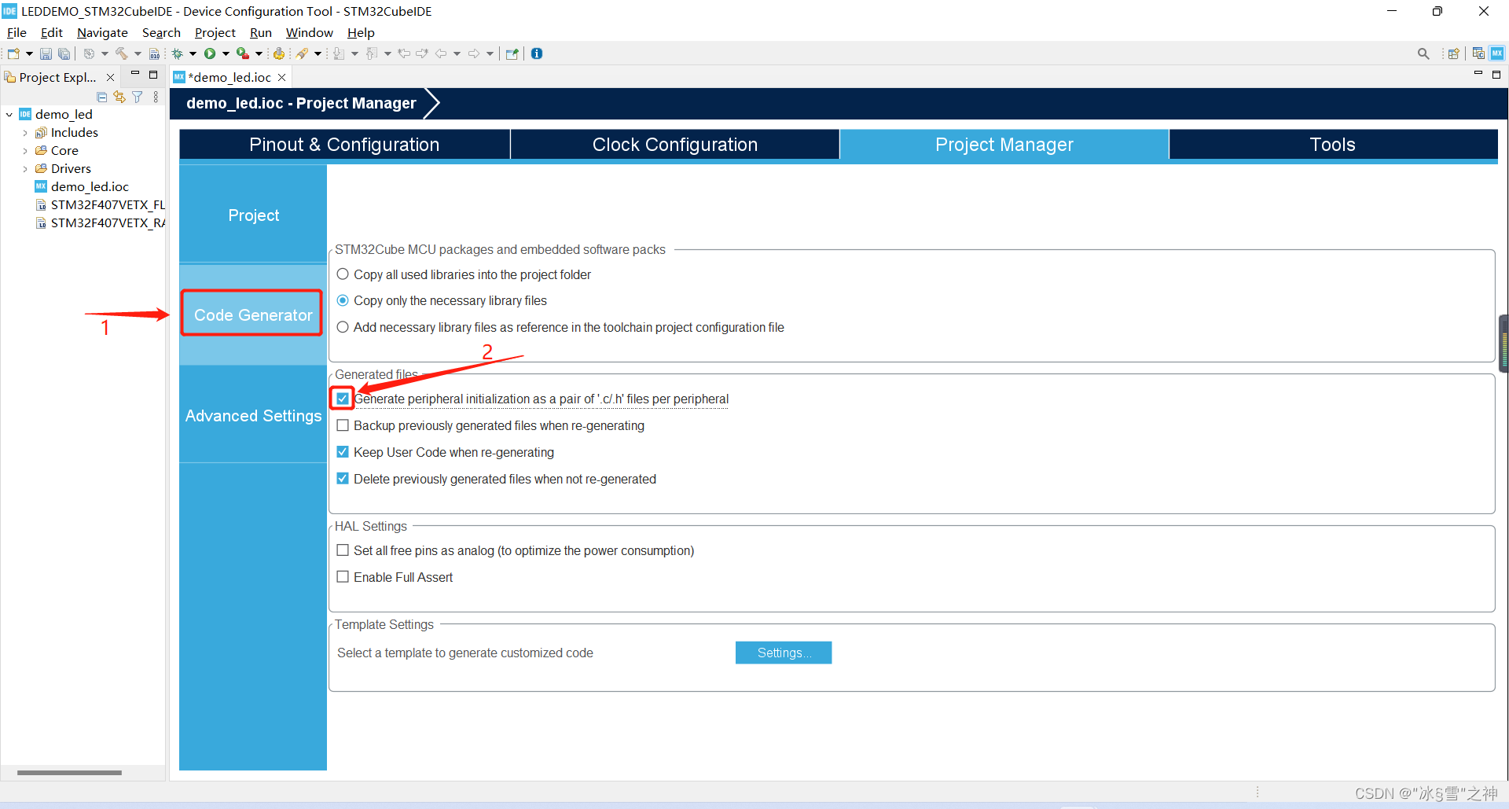Click the device configuration gear tool icon
Screen dimensions: 1509x809
pyautogui.click(x=278, y=53)
